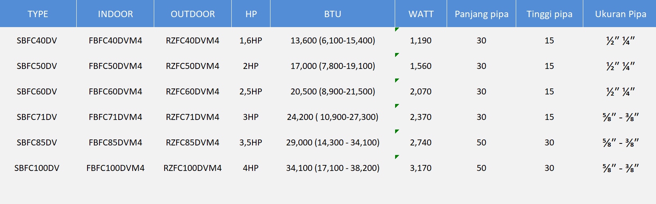
Task: Click pipe size cell in SBFC85DV row
Action: coord(620,143)
